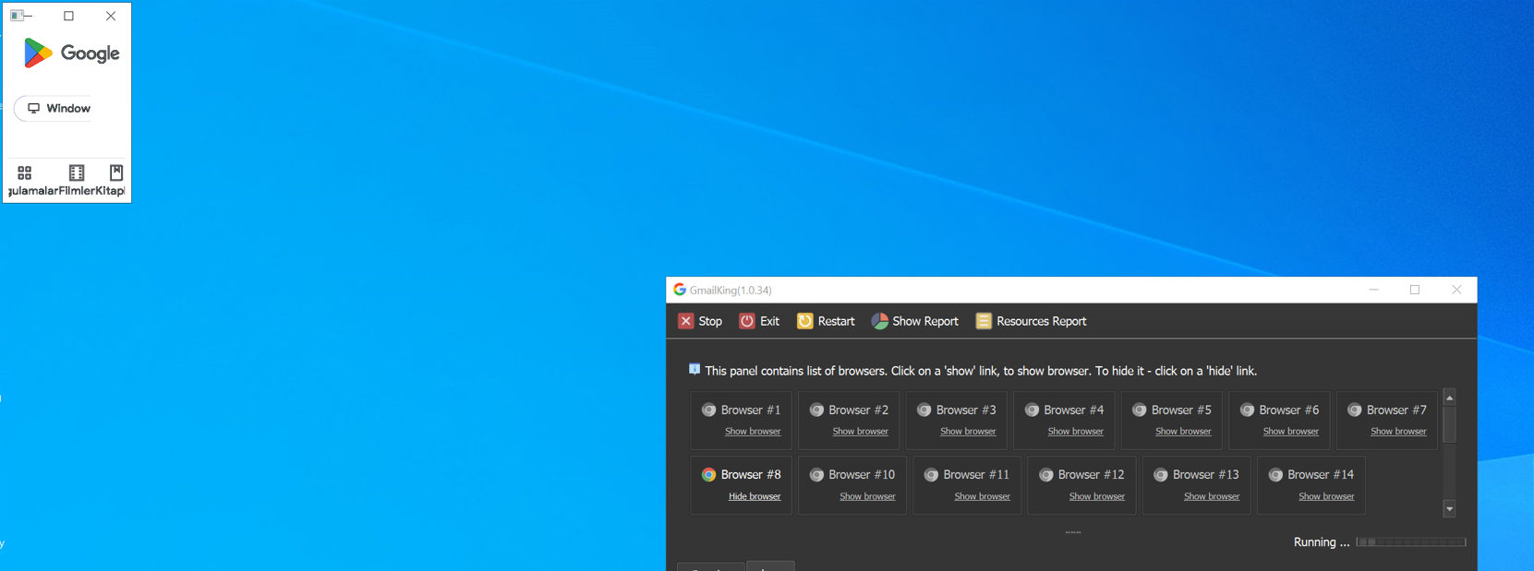The height and width of the screenshot is (571, 1534).
Task: Hide browser #8
Action: 754,496
